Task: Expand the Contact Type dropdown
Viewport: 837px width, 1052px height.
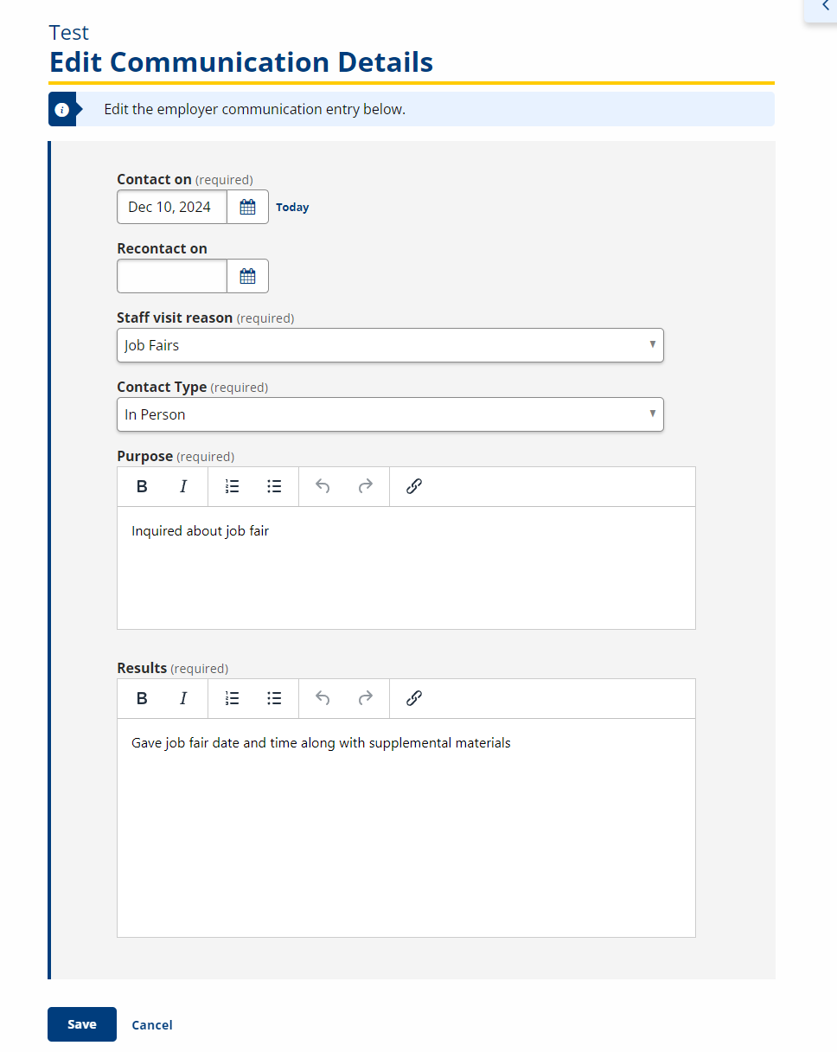Action: (390, 414)
